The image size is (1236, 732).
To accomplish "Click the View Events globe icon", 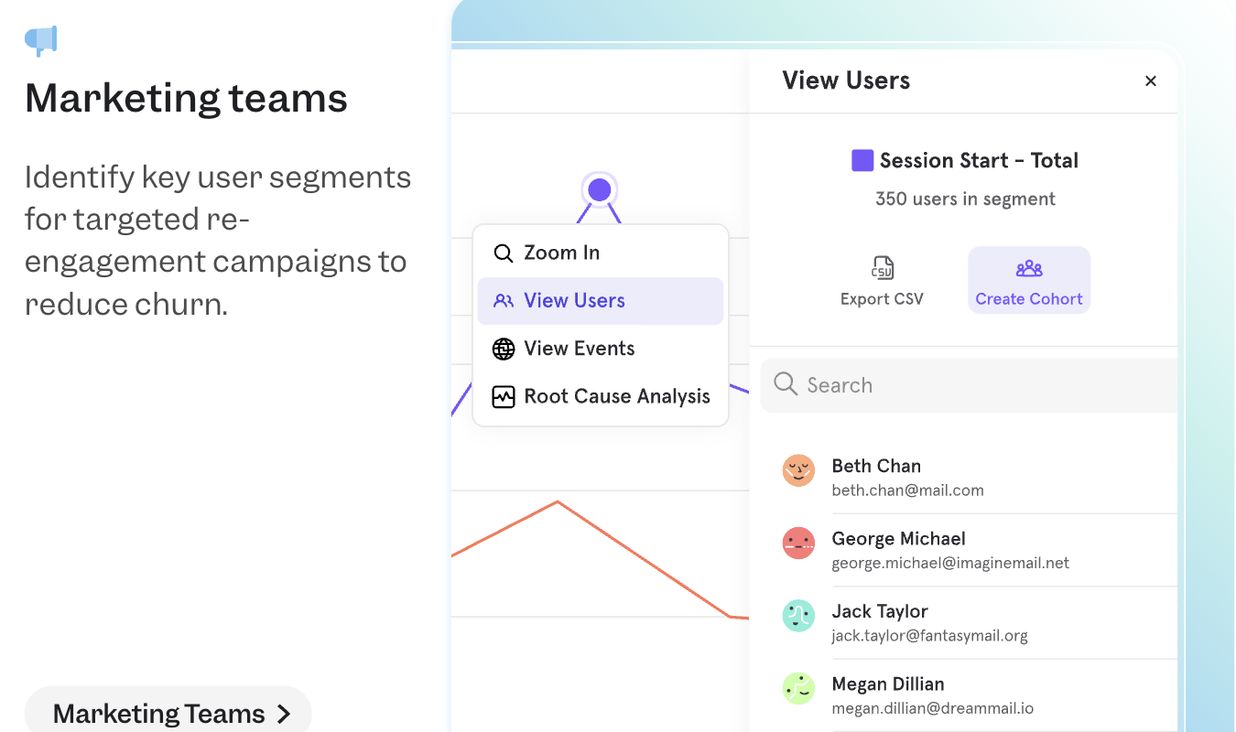I will tap(503, 349).
